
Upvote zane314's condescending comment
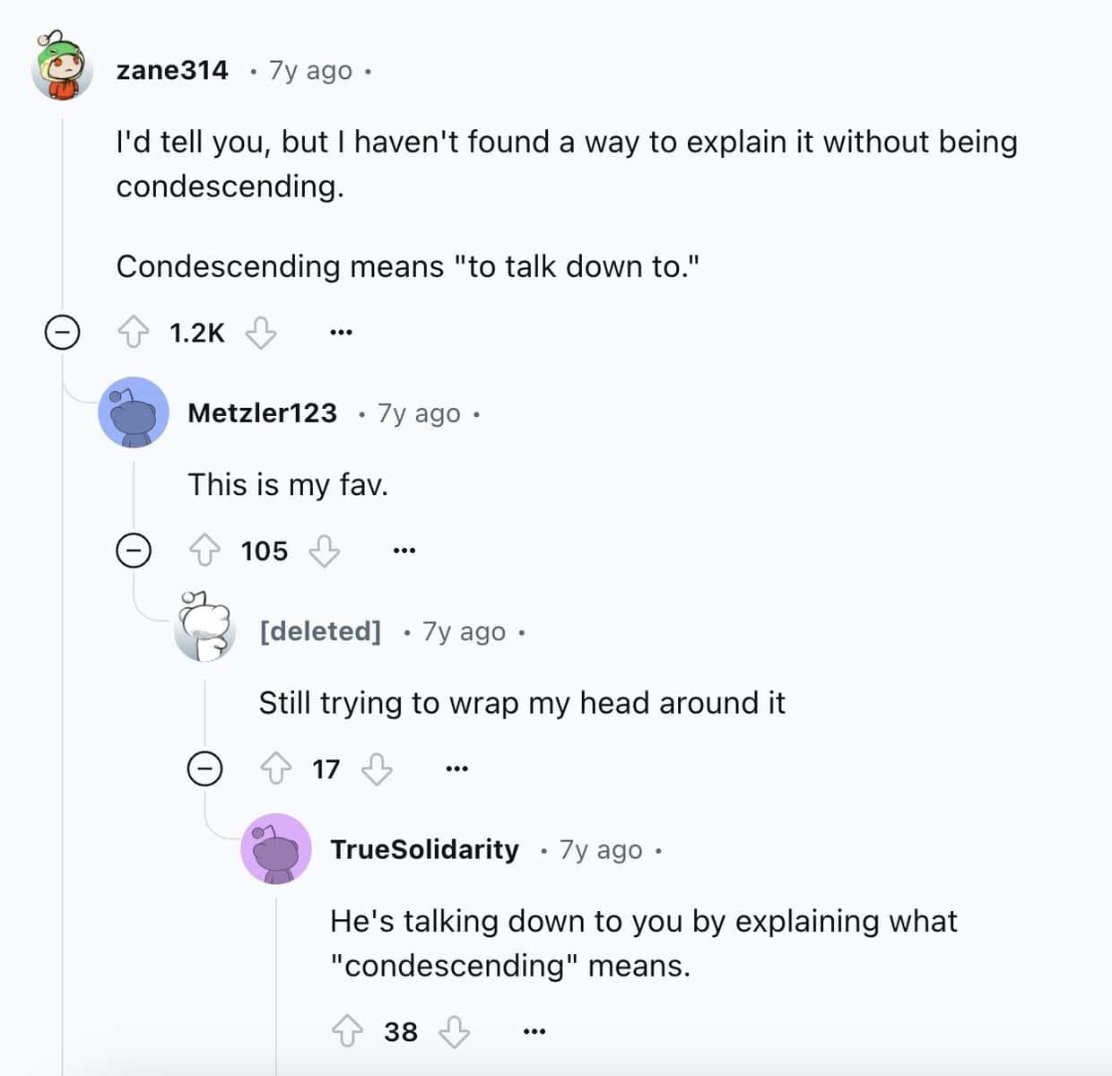134,333
